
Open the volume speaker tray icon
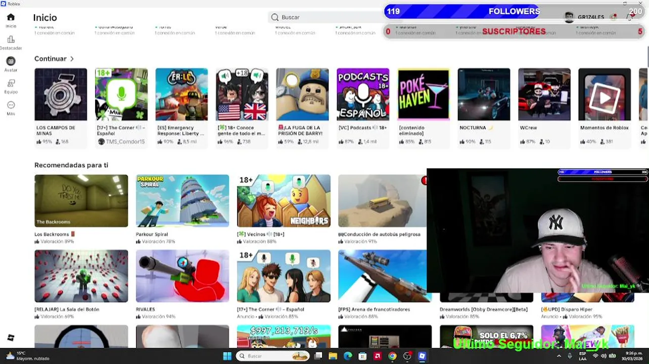pos(604,356)
